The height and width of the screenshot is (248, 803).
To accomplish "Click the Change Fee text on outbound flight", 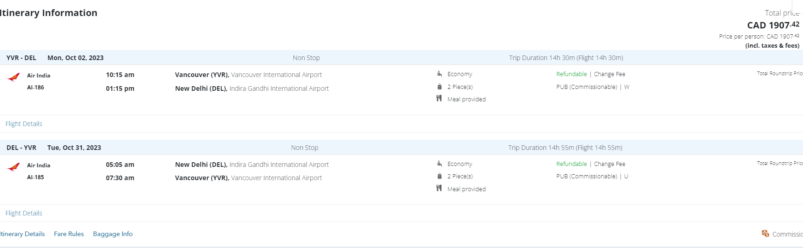I will [x=609, y=74].
